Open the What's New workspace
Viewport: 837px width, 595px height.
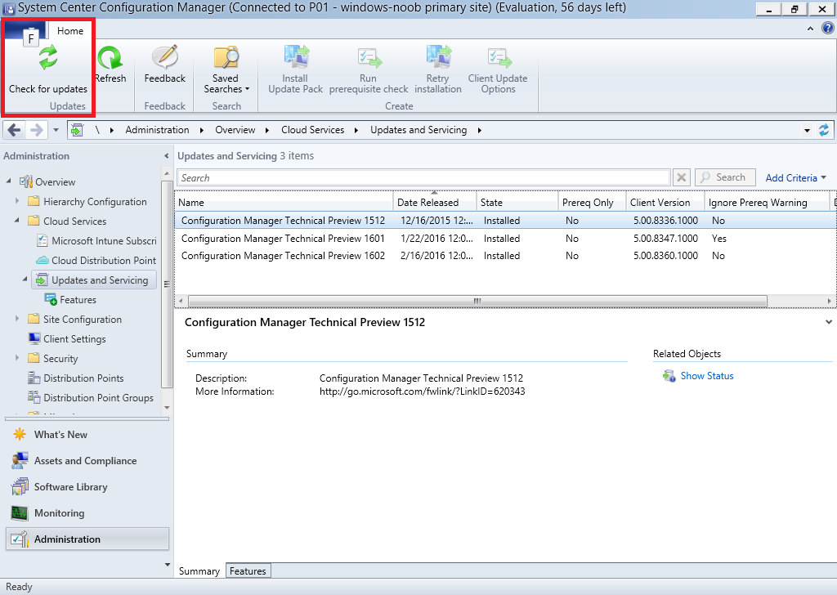[x=87, y=434]
